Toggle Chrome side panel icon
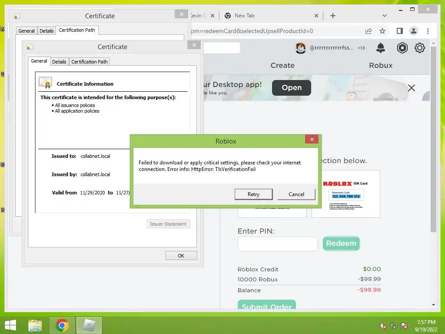The image size is (445, 334). click(400, 31)
